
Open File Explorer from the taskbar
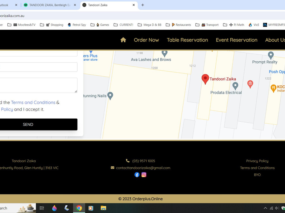point(103,208)
